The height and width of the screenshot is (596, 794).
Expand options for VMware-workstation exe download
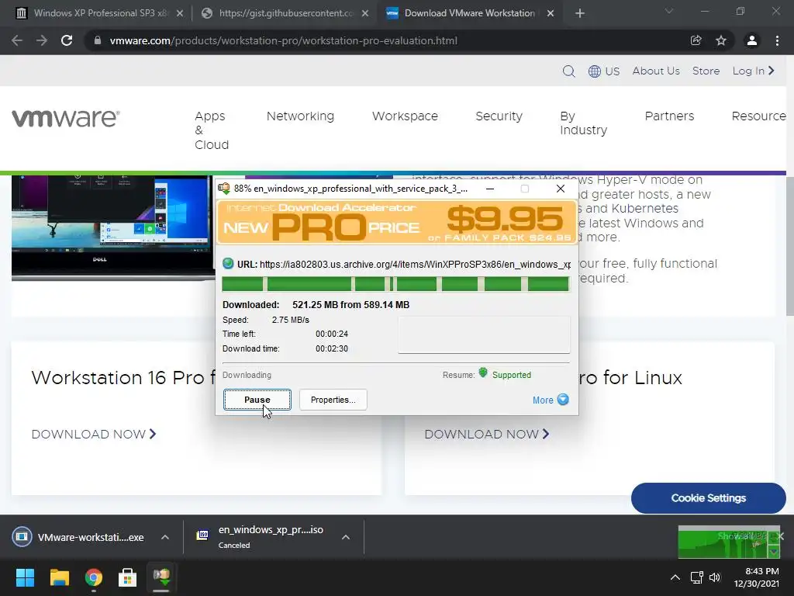165,537
